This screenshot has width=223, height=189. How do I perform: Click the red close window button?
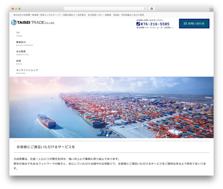[x=13, y=8]
